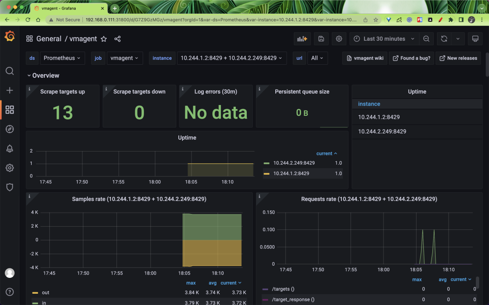Open Grafana search from the sidebar

click(x=10, y=71)
